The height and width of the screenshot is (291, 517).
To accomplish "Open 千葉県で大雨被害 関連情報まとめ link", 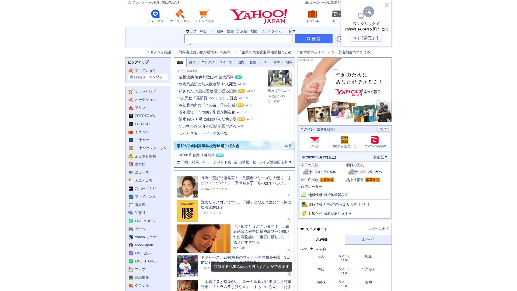I will [x=265, y=52].
